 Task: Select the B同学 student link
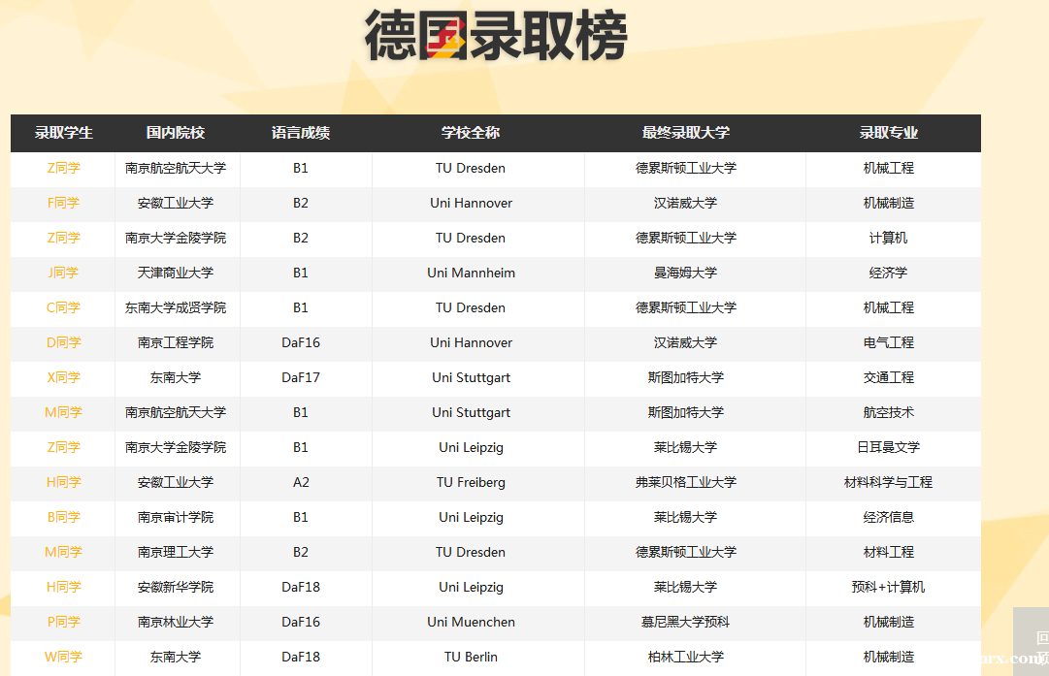coord(63,517)
